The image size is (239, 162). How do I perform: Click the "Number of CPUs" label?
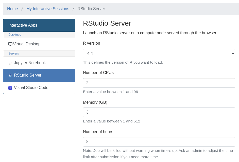98,73
